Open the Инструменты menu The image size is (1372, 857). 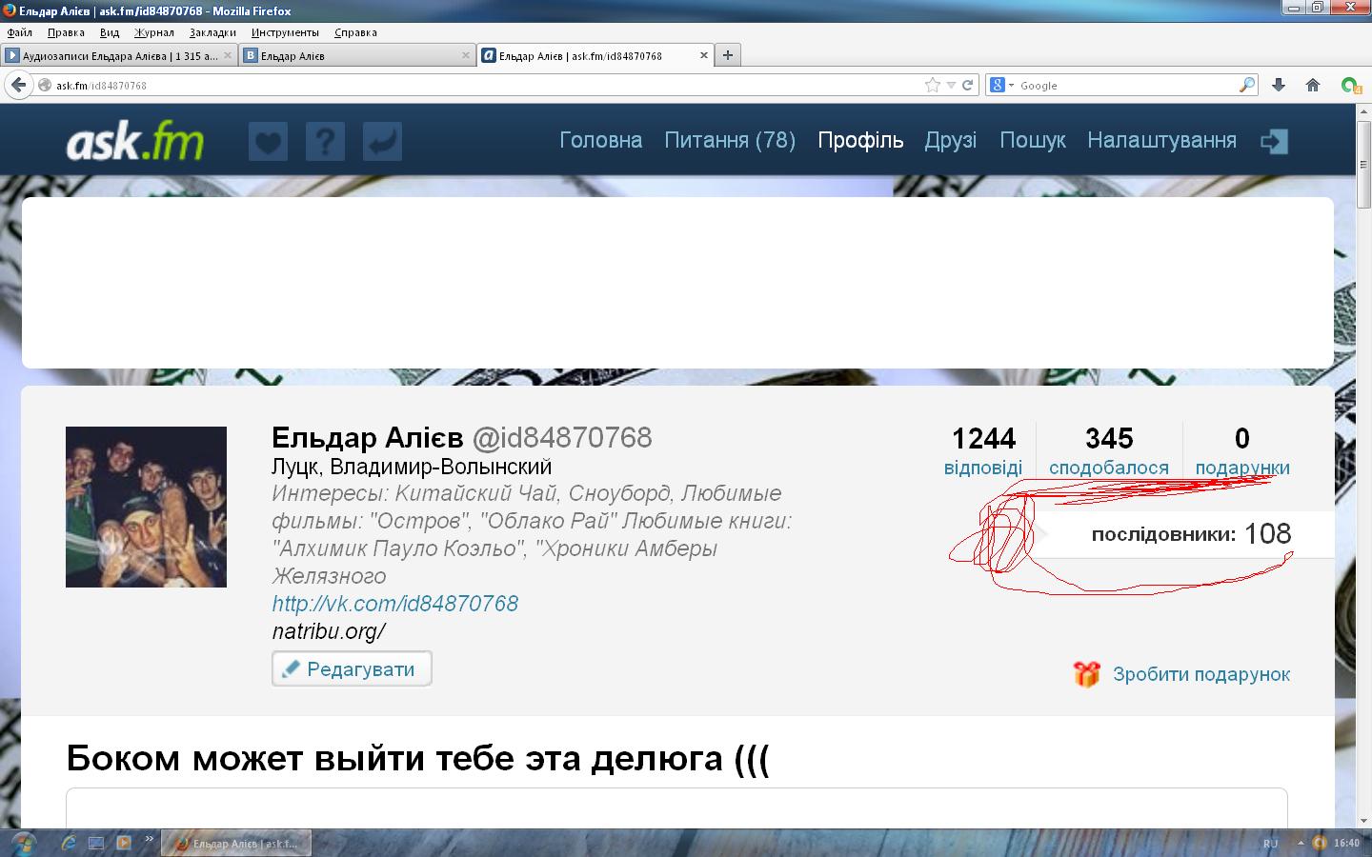285,32
